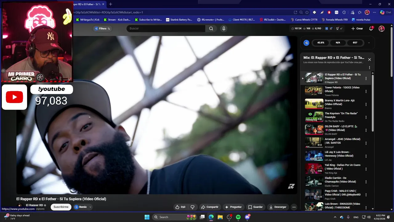This screenshot has width=394, height=222.
Task: Open novela frutas bookmark folder
Action: coord(361,19)
